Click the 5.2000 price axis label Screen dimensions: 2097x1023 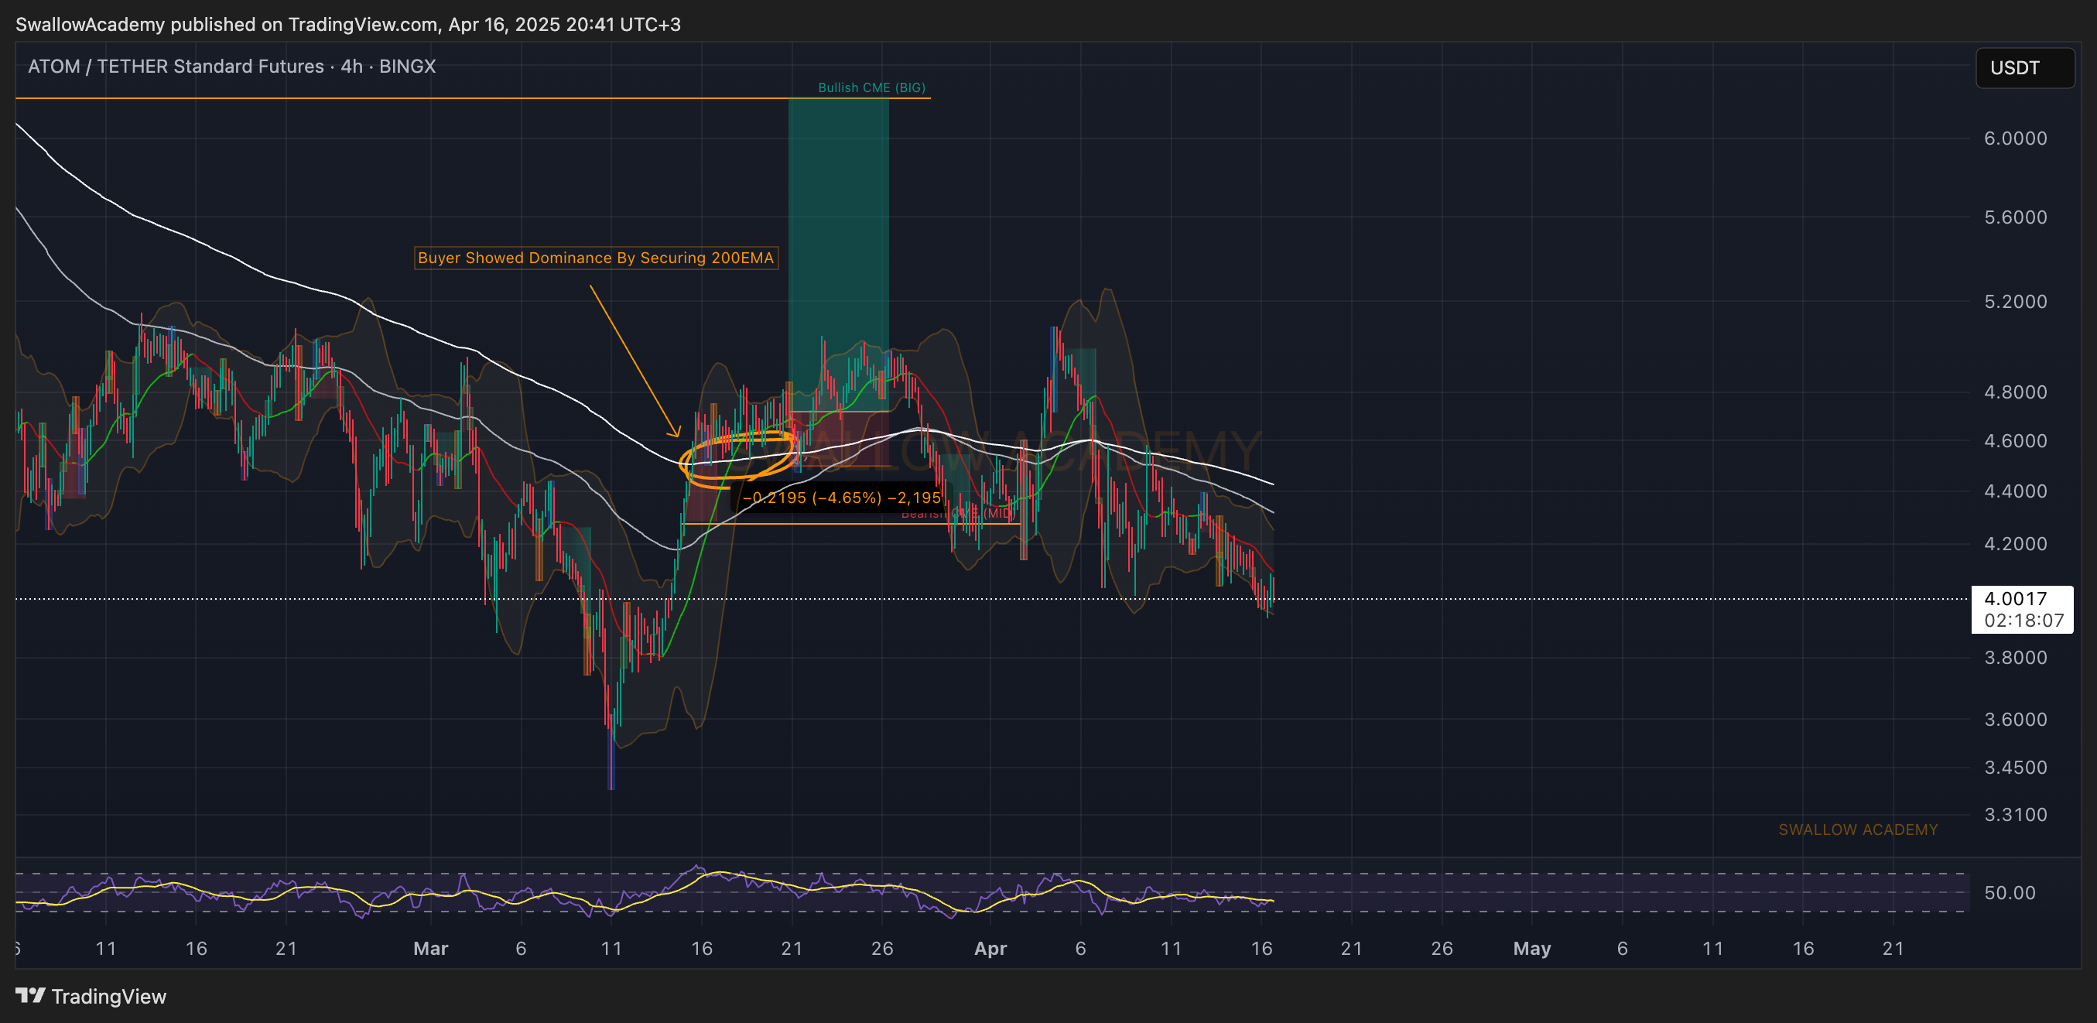tap(2015, 302)
